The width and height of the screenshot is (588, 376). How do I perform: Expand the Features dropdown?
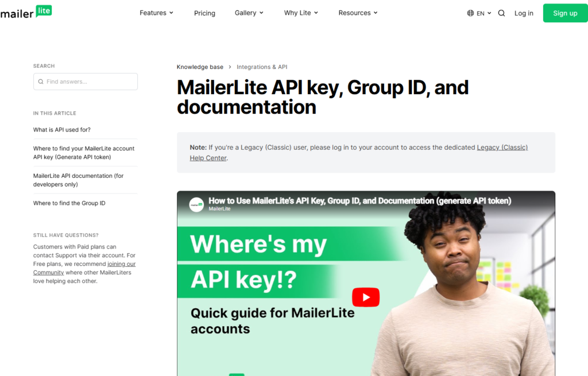(156, 13)
